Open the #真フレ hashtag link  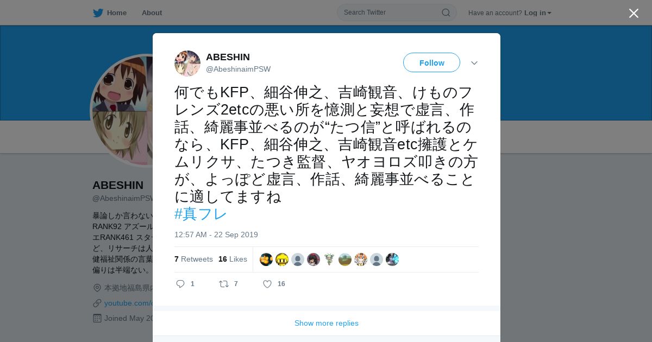pyautogui.click(x=200, y=214)
